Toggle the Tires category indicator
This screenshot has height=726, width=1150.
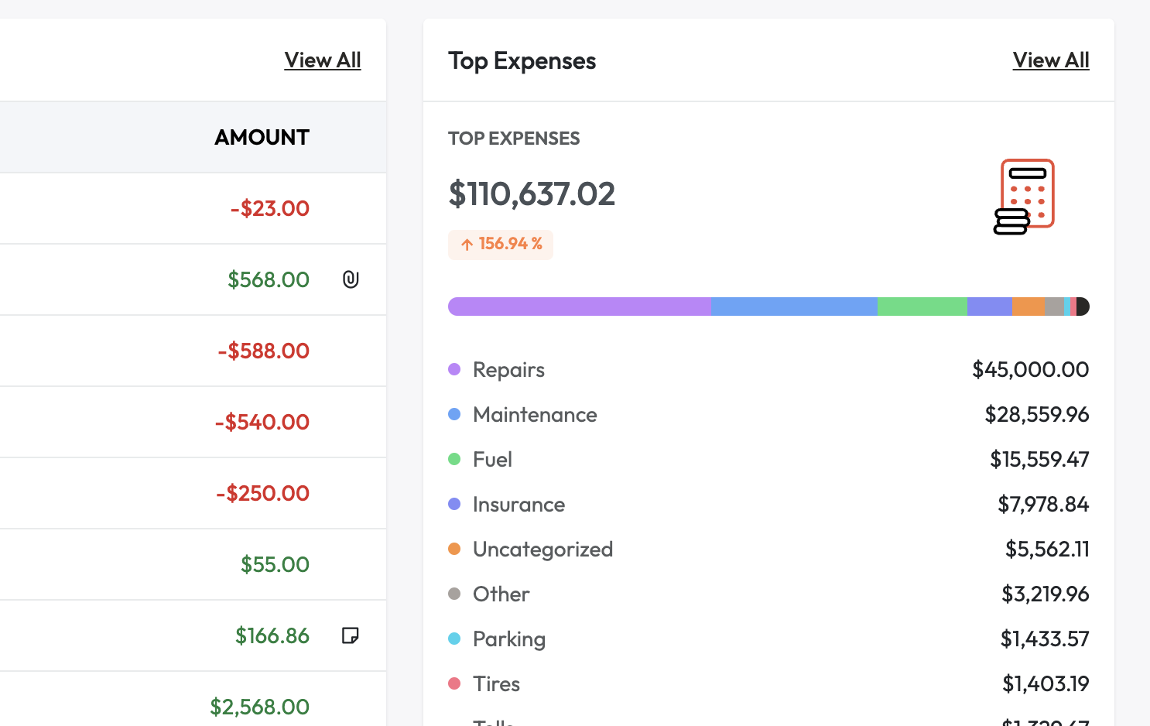click(x=454, y=683)
